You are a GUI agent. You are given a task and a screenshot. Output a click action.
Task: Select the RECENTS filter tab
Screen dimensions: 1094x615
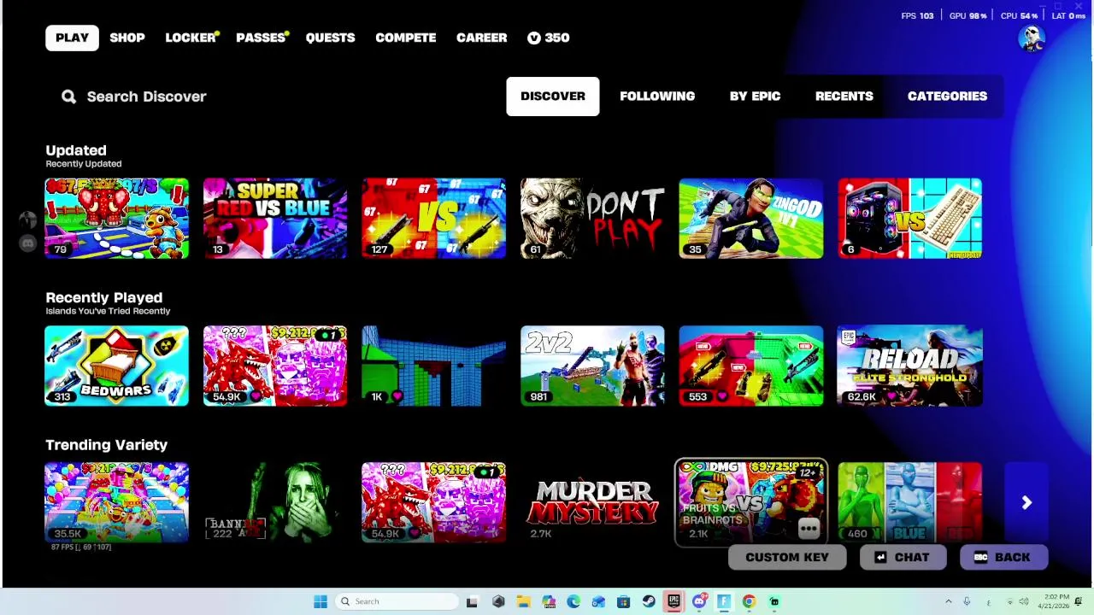point(844,96)
